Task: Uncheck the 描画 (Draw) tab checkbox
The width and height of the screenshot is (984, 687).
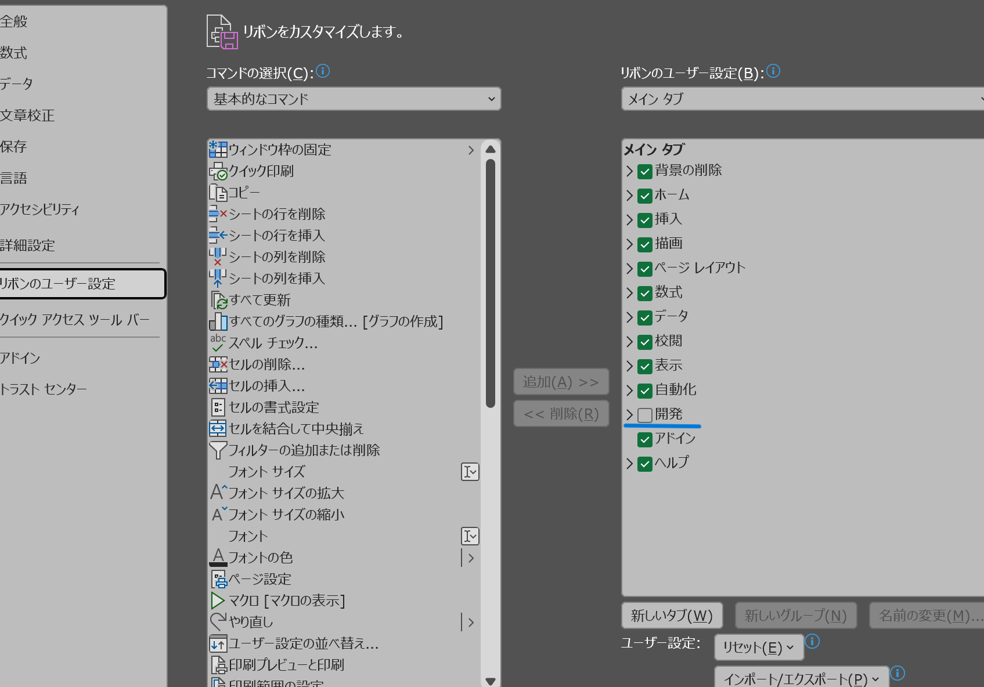Action: [644, 244]
